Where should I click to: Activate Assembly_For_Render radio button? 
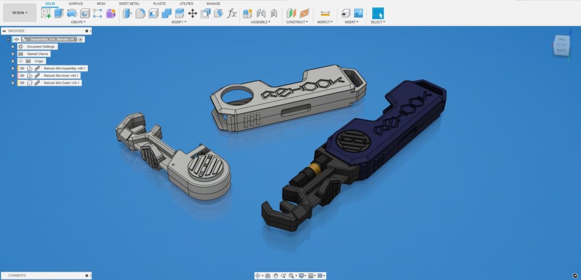(81, 39)
